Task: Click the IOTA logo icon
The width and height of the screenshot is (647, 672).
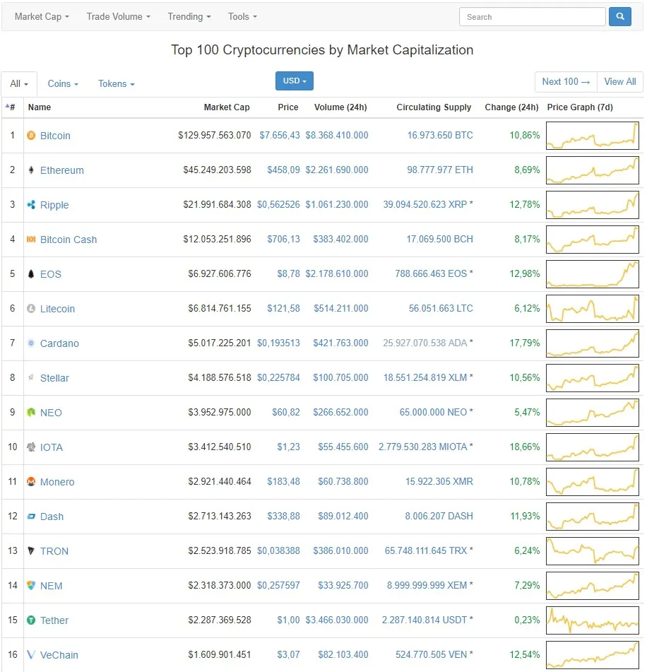Action: (31, 447)
